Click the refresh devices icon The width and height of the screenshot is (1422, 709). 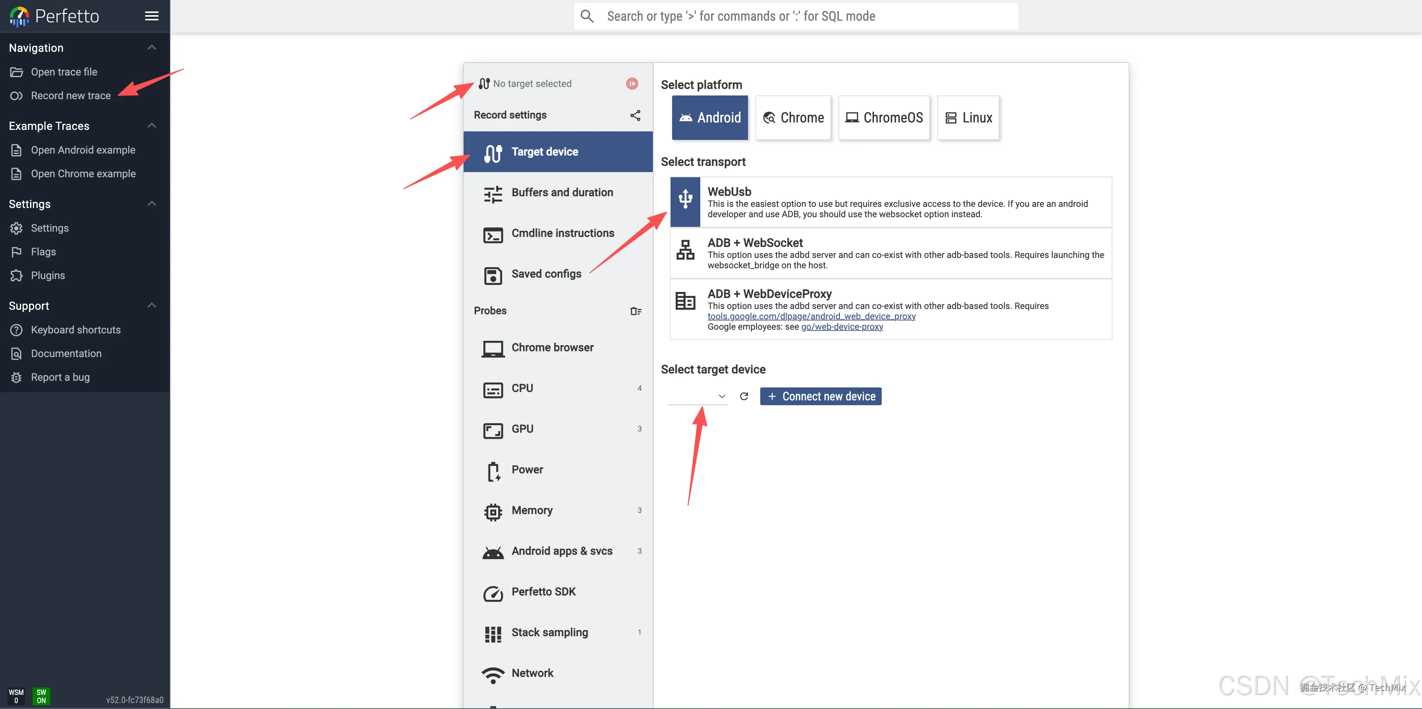[744, 396]
